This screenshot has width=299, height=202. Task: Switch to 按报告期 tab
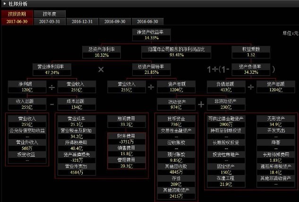[x=17, y=14]
